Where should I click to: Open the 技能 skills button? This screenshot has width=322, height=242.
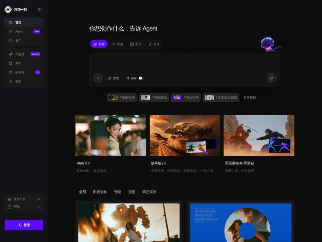click(x=114, y=78)
